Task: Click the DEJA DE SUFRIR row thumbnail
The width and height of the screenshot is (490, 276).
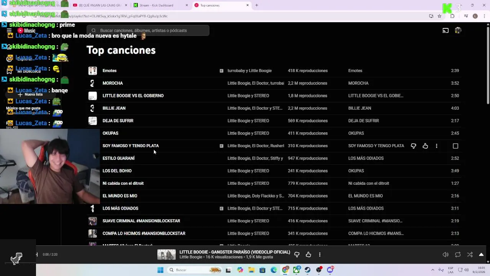Action: pos(93,121)
